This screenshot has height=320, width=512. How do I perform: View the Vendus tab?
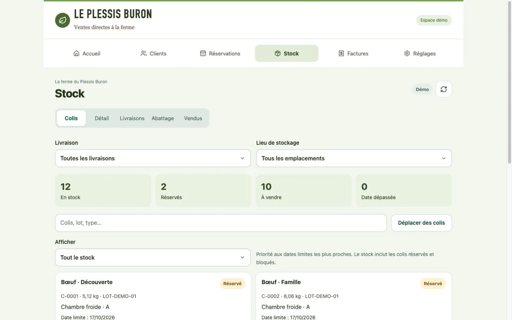click(x=193, y=118)
